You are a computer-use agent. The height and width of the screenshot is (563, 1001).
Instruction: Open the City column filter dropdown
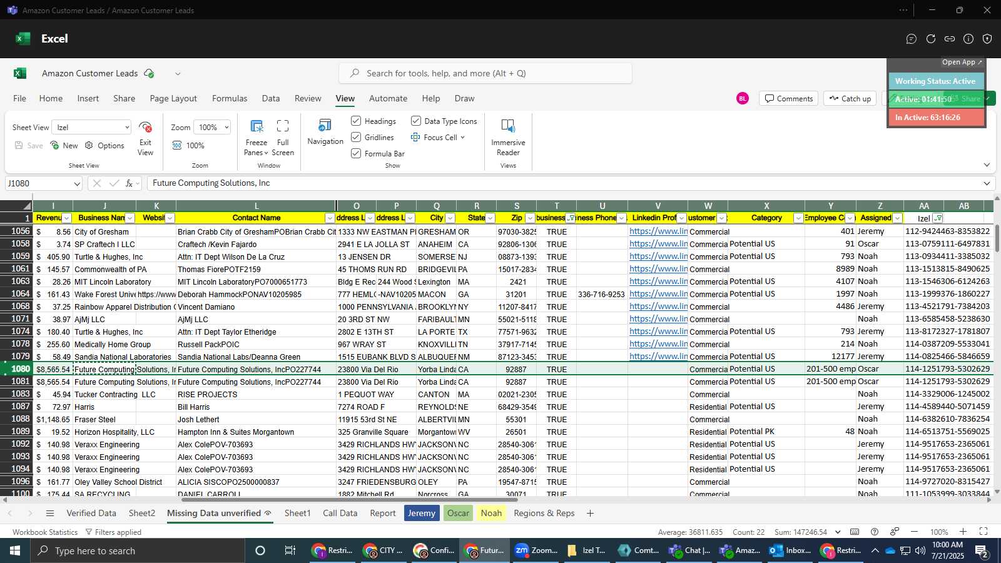(450, 218)
